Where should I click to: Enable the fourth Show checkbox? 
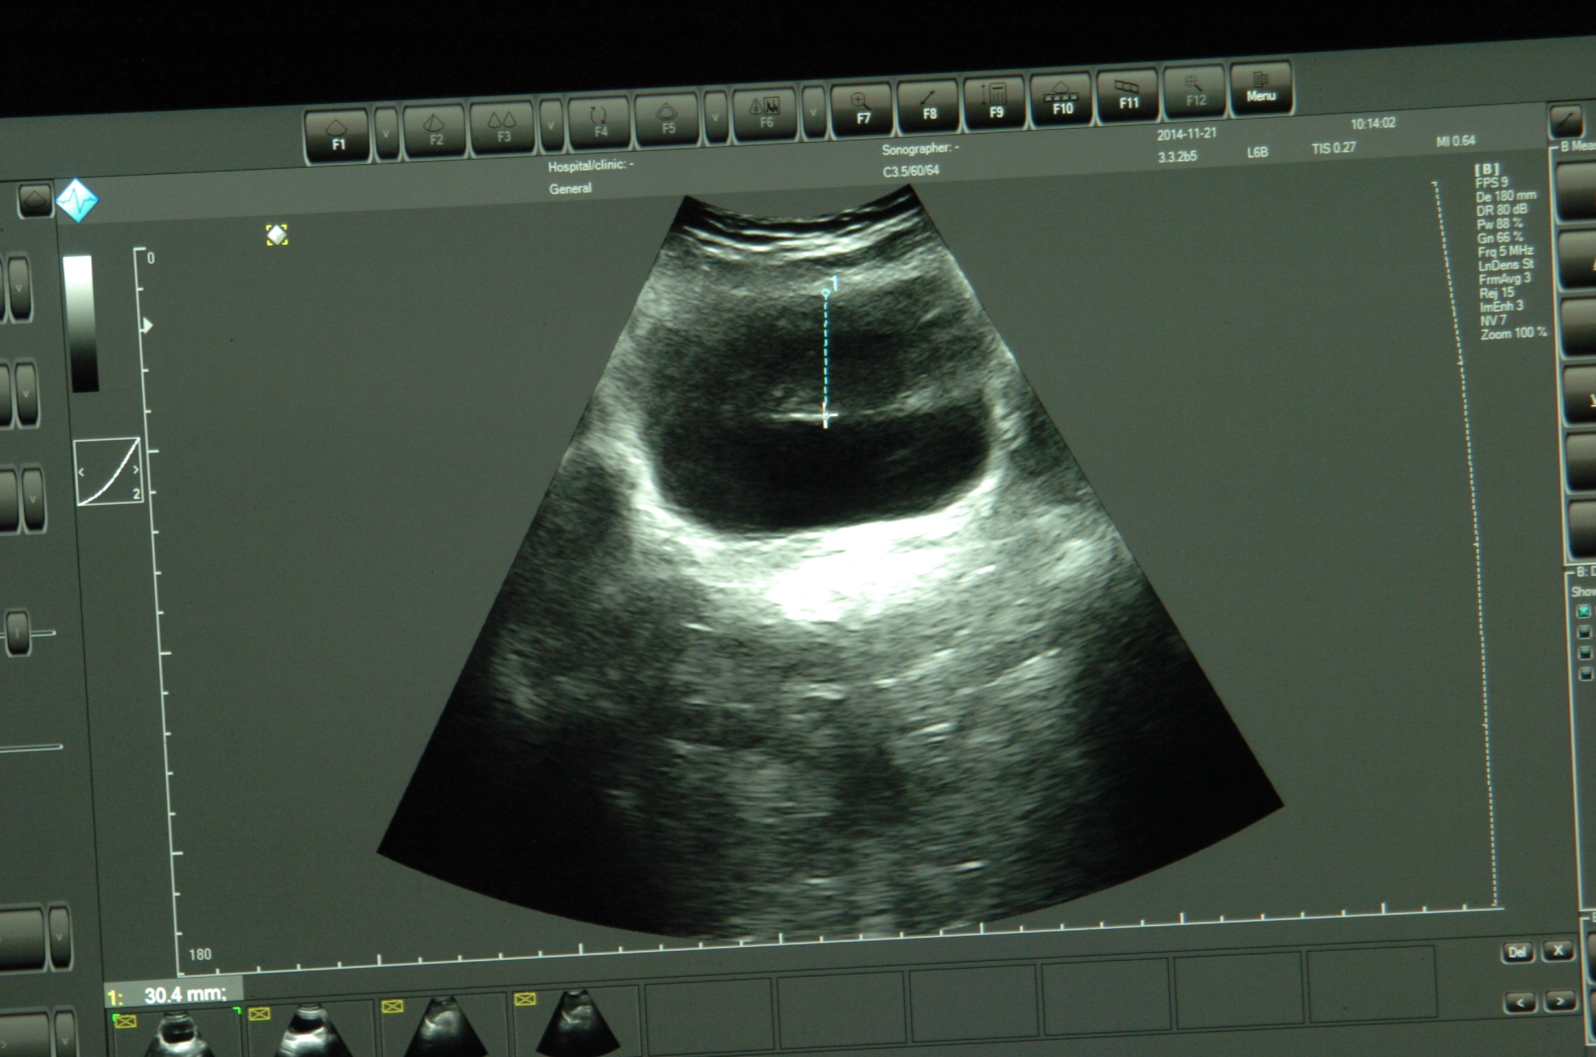(x=1585, y=674)
